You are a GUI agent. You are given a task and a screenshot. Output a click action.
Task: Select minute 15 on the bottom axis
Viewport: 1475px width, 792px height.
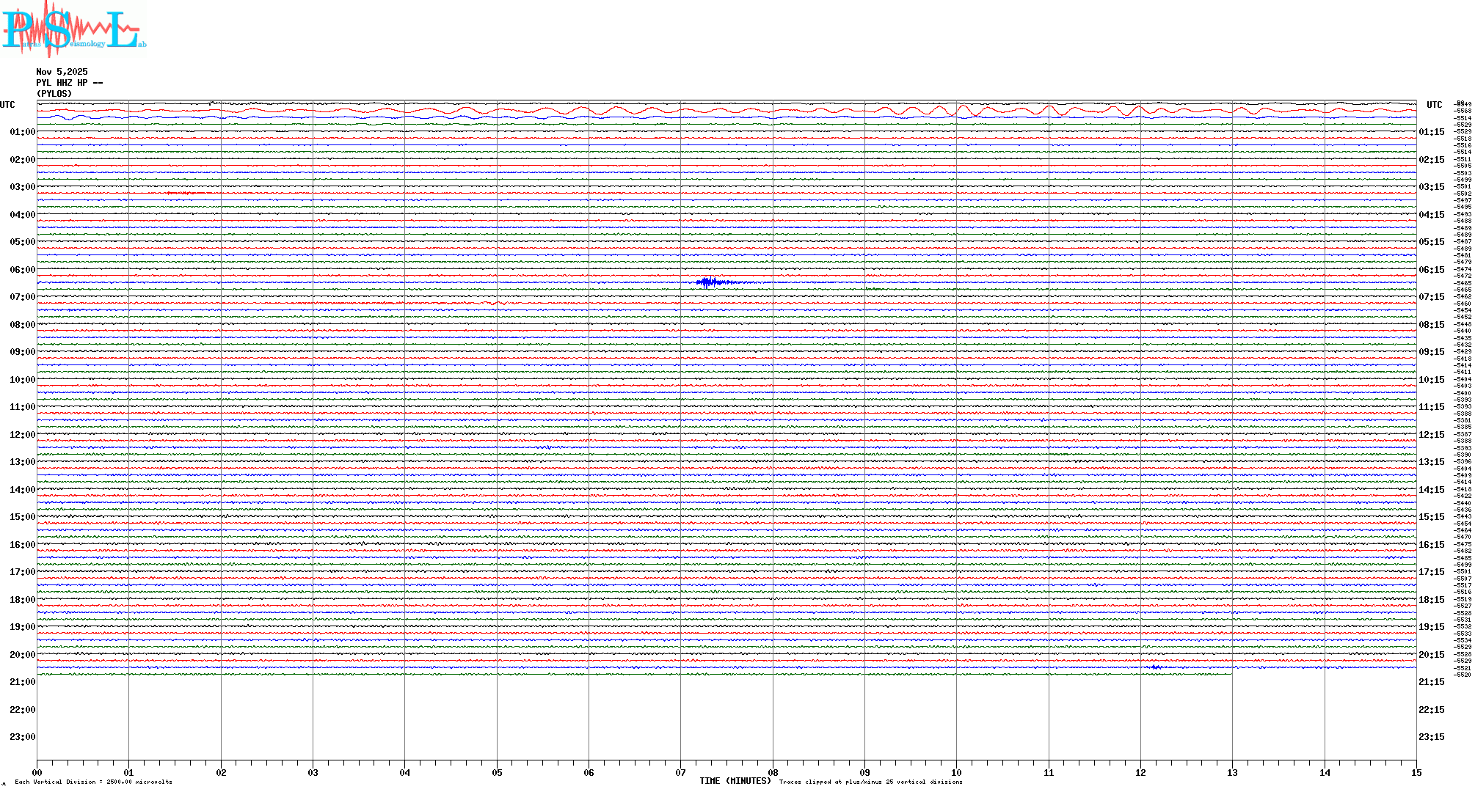coord(1416,772)
